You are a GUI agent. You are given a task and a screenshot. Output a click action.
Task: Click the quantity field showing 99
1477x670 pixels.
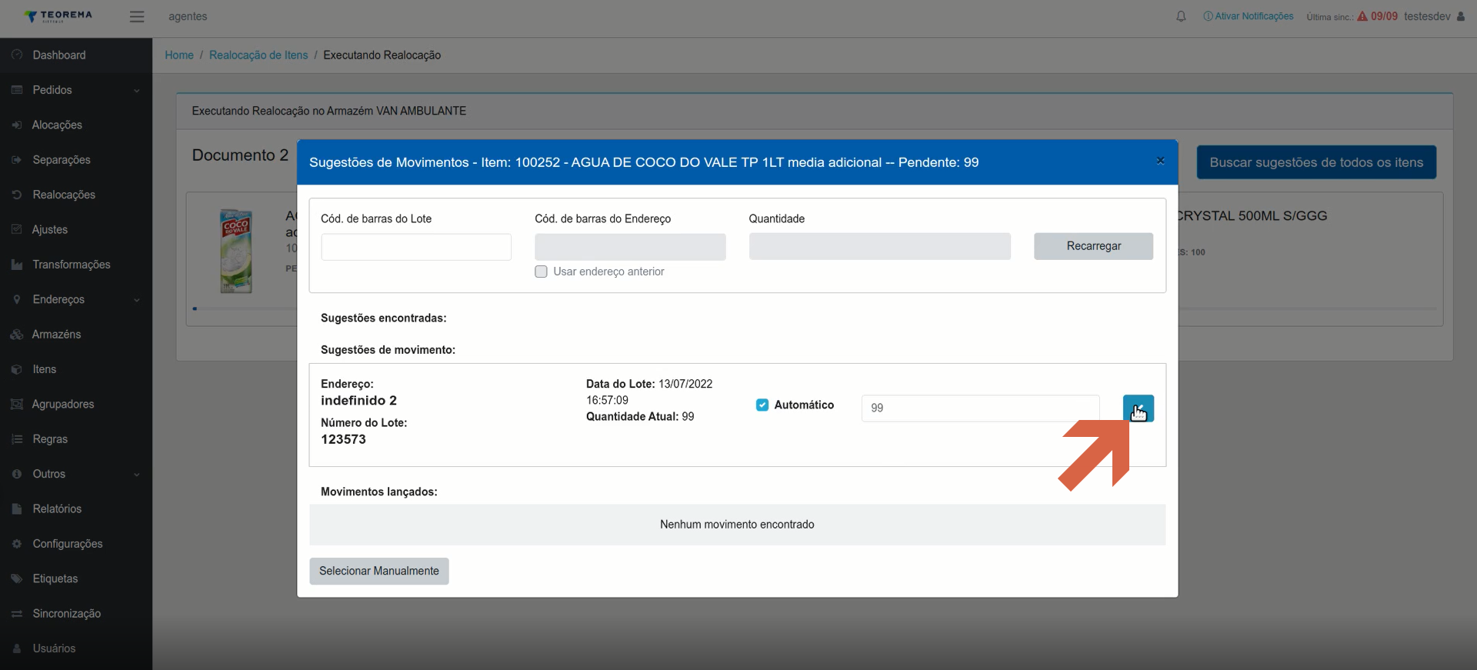pos(981,408)
